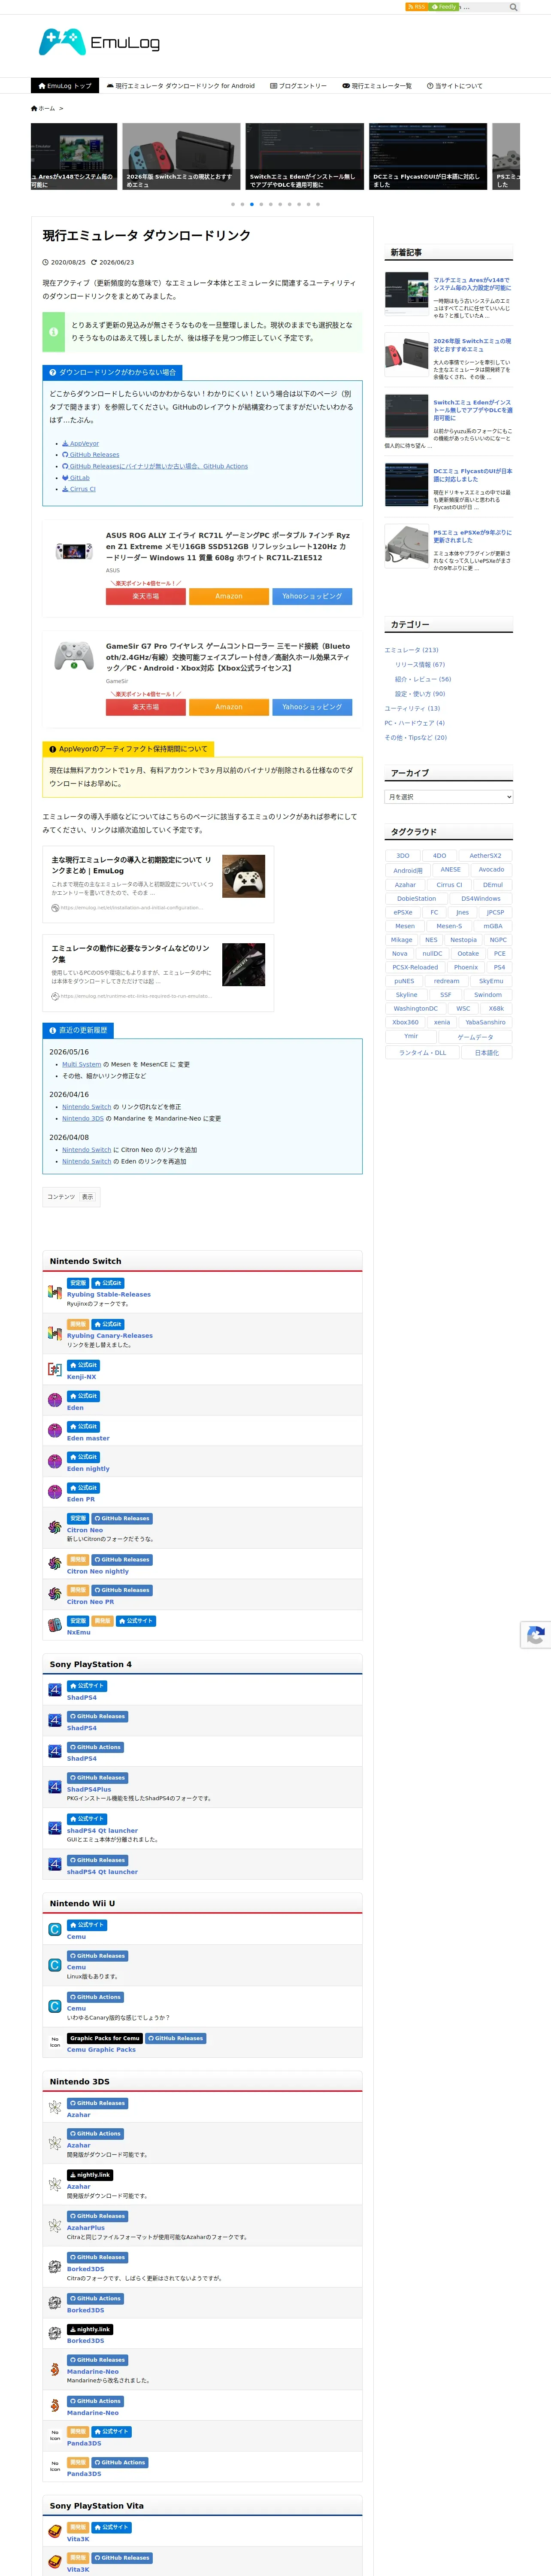
Task: Click the Ryubing Canary-Releases emulator icon
Action: 55,1333
